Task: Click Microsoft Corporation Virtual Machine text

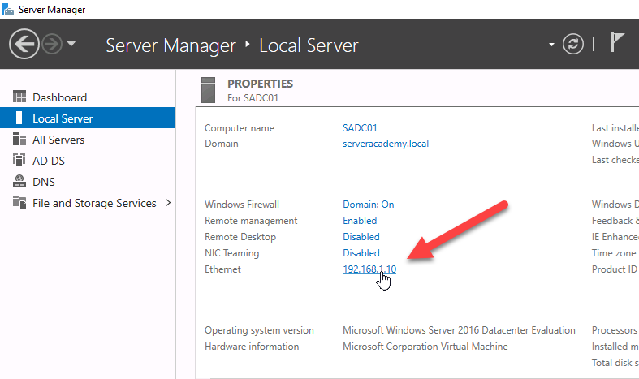Action: 425,347
